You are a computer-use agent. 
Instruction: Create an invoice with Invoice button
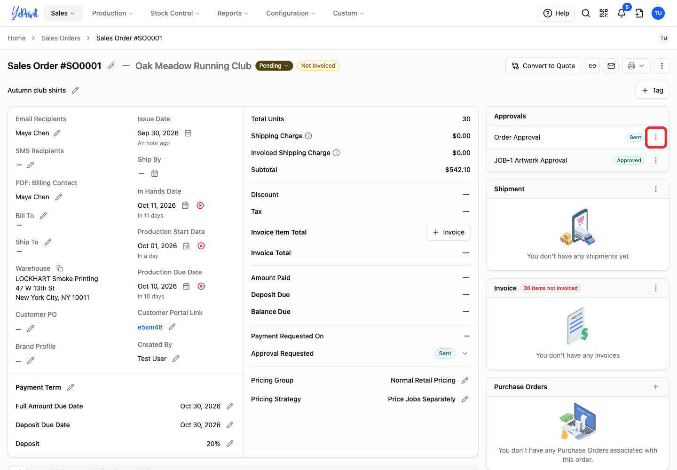pyautogui.click(x=448, y=232)
